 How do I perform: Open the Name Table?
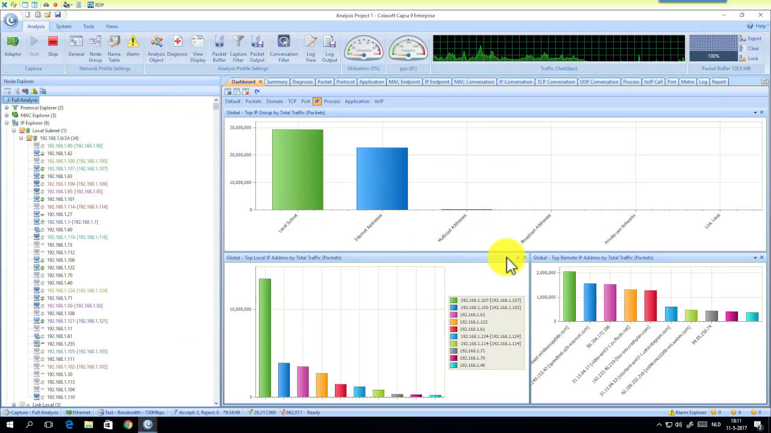[x=114, y=49]
